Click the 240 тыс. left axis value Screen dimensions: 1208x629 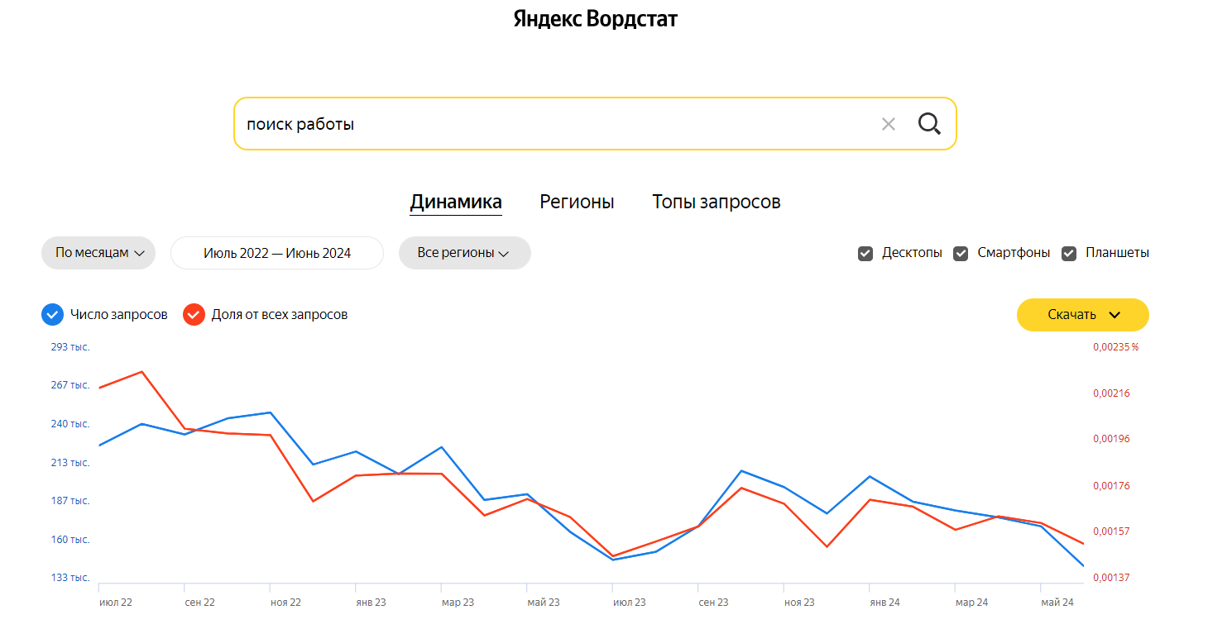70,424
